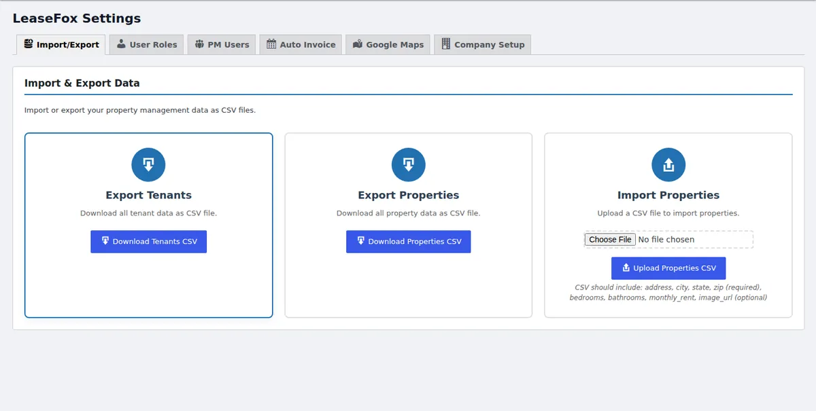This screenshot has height=411, width=816.
Task: Click the database icon on Import/Export tab
Action: click(29, 44)
